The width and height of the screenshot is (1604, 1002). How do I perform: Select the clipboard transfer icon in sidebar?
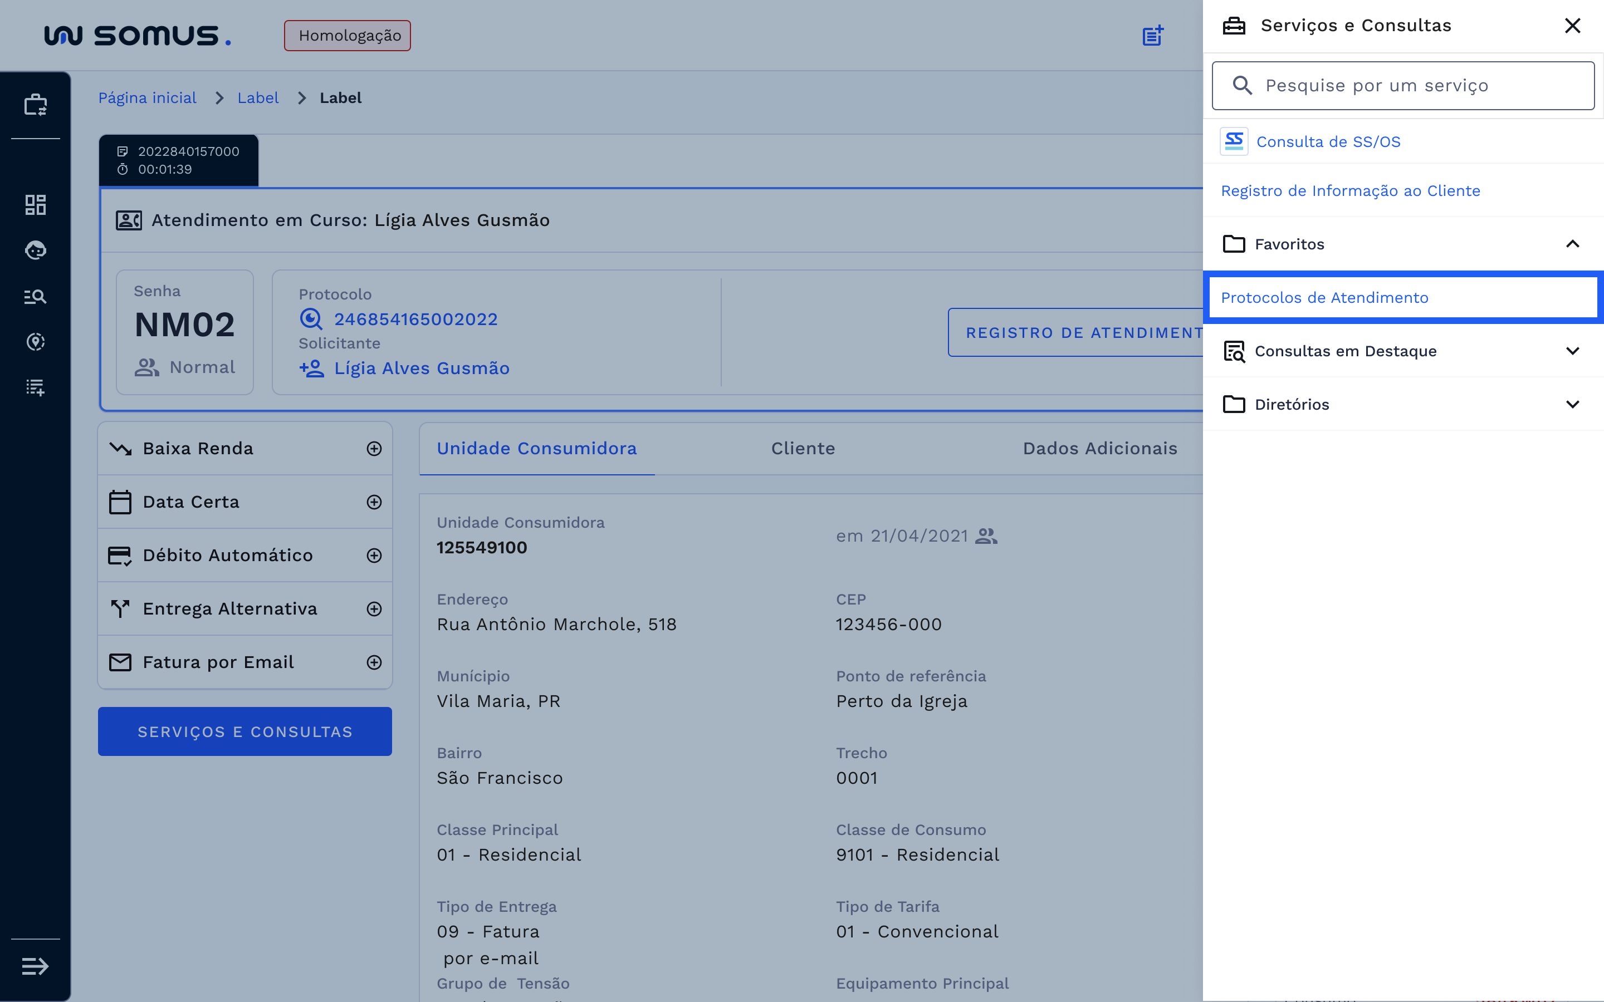point(35,104)
